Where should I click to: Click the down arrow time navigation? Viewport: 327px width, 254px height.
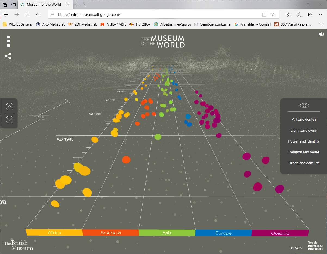click(x=10, y=120)
